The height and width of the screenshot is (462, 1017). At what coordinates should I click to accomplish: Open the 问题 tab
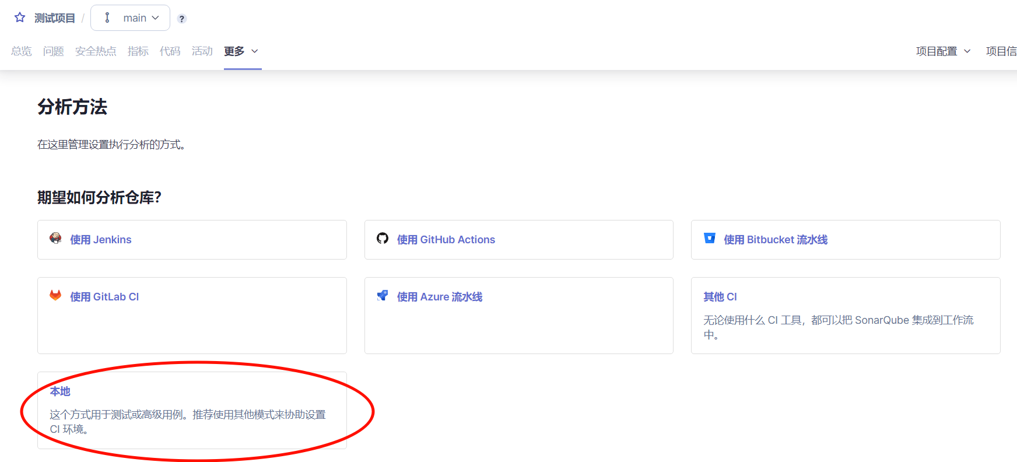coord(54,51)
